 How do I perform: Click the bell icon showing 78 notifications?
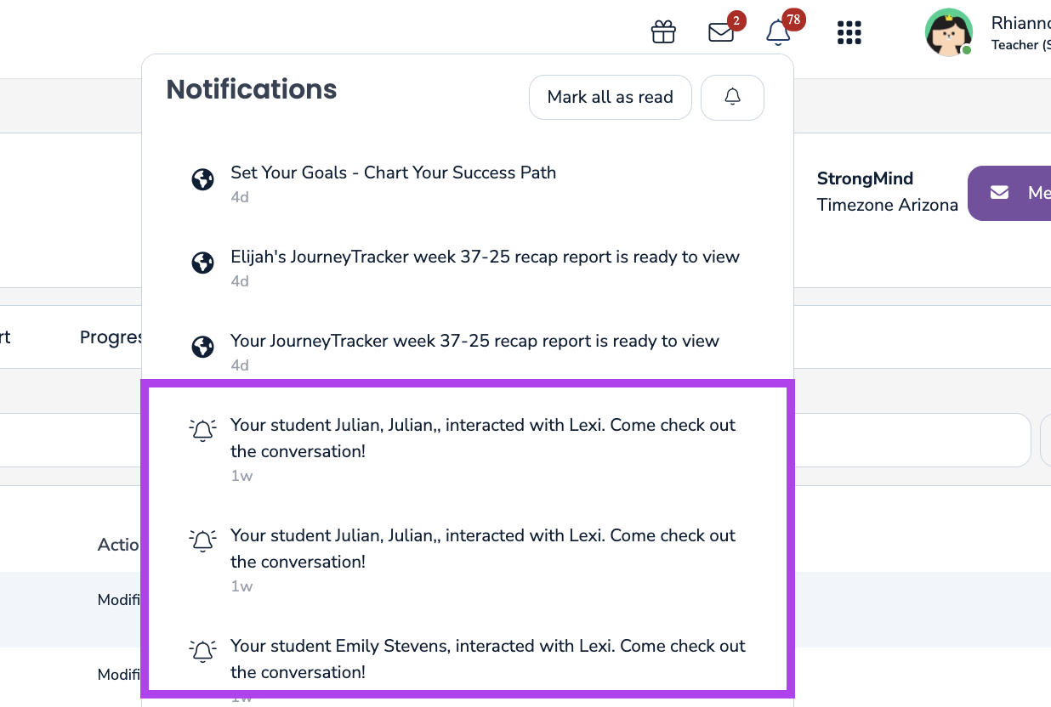point(778,32)
